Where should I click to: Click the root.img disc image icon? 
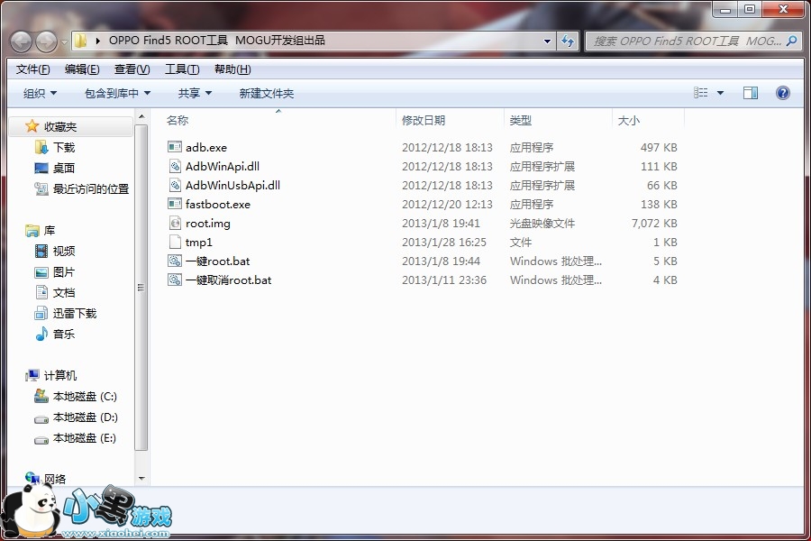[175, 223]
